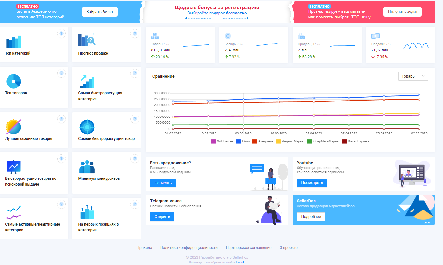Click the icons8 attribution link
This screenshot has width=443, height=265.
tap(240, 262)
